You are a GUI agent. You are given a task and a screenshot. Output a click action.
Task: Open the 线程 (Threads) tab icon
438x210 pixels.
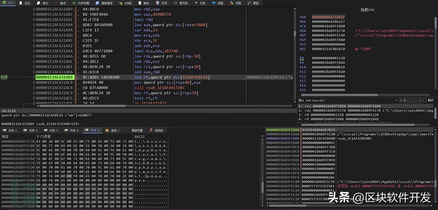pyautogui.click(x=214, y=3)
